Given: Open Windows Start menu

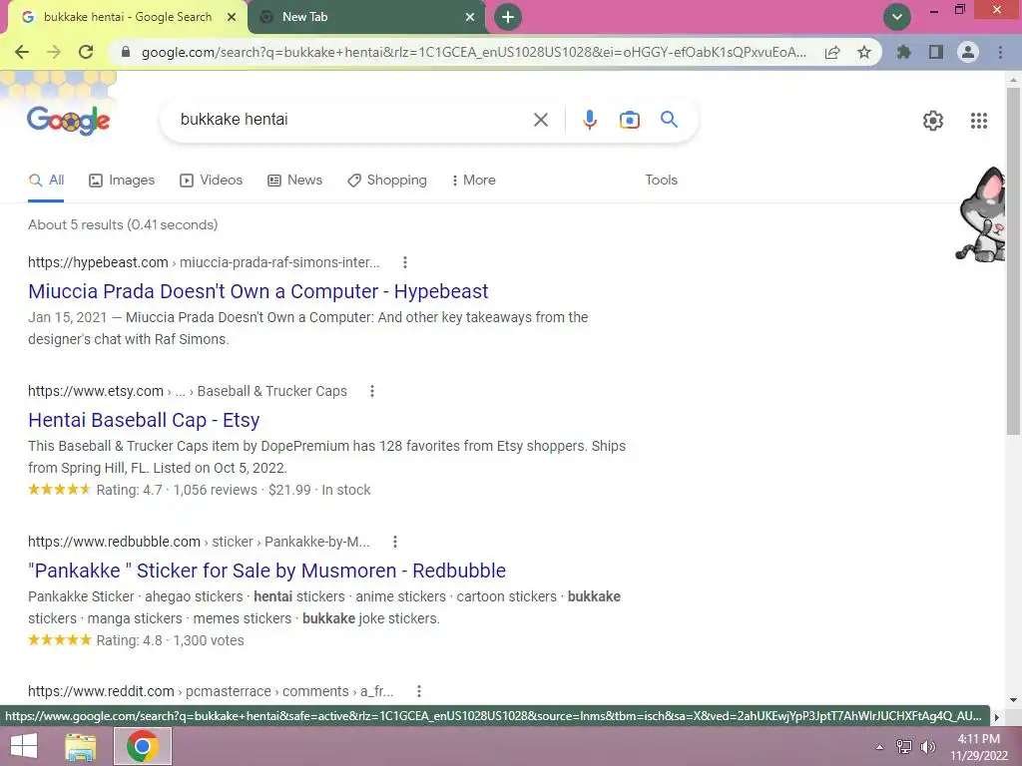Looking at the screenshot, I should coord(24,746).
